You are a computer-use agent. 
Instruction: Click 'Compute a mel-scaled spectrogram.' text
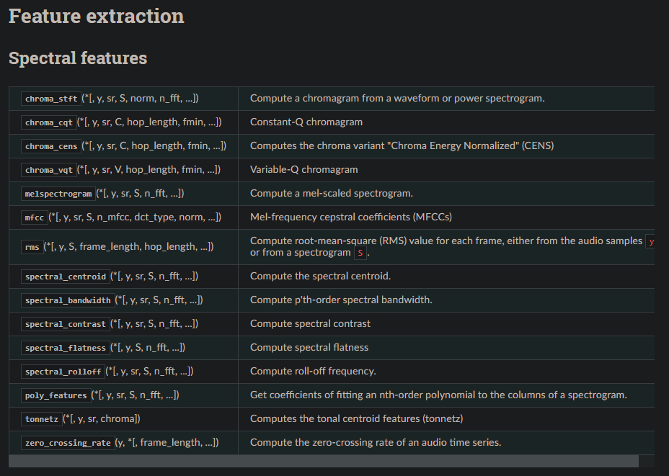pos(332,194)
